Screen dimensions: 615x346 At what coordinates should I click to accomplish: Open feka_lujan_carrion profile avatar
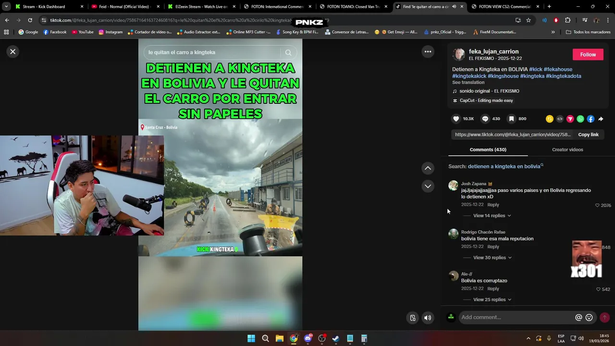459,54
